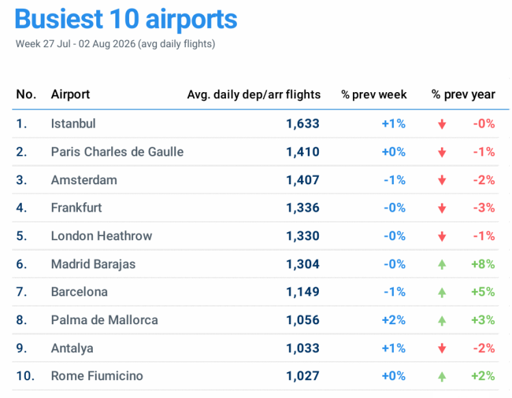The width and height of the screenshot is (512, 398).
Task: Click the green up arrow for Madrid Barajas
Action: 442,264
